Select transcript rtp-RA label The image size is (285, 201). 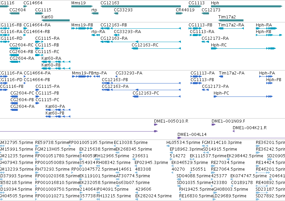98,31
